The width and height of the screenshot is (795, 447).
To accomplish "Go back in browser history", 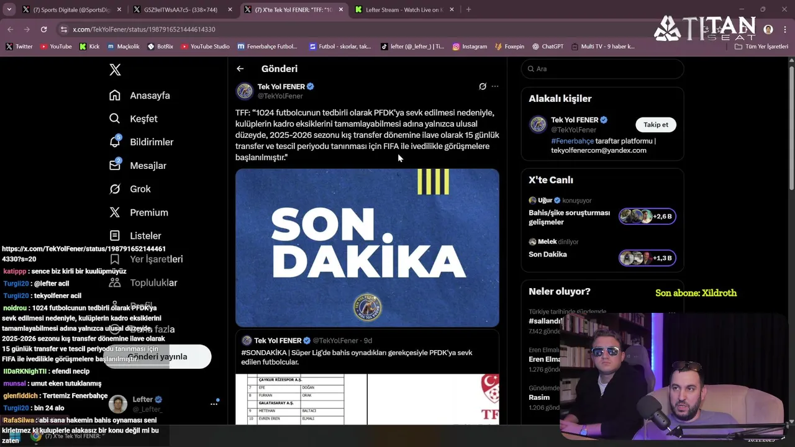I will tap(11, 29).
